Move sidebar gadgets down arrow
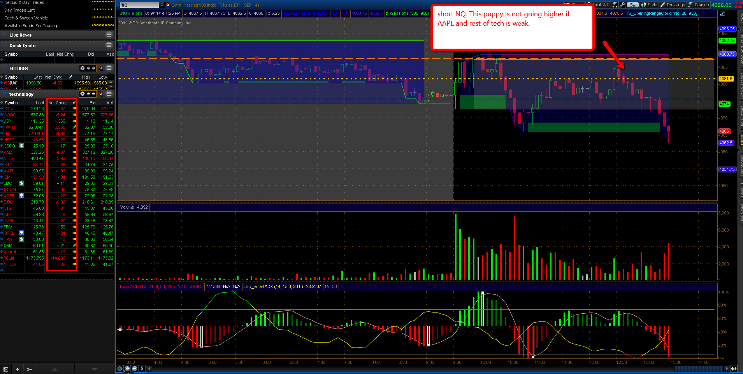This screenshot has width=743, height=374. click(95, 369)
